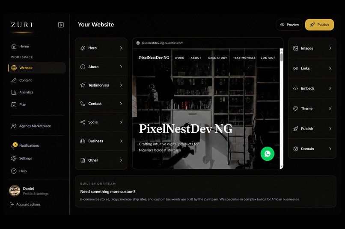
Task: Click the Hero sparkle icon
Action: click(x=83, y=48)
